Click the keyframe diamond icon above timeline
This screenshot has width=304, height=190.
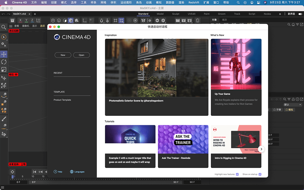click(x=12, y=172)
